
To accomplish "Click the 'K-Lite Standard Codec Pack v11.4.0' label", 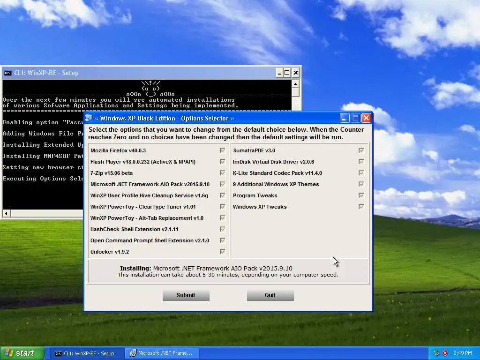I will (277, 173).
